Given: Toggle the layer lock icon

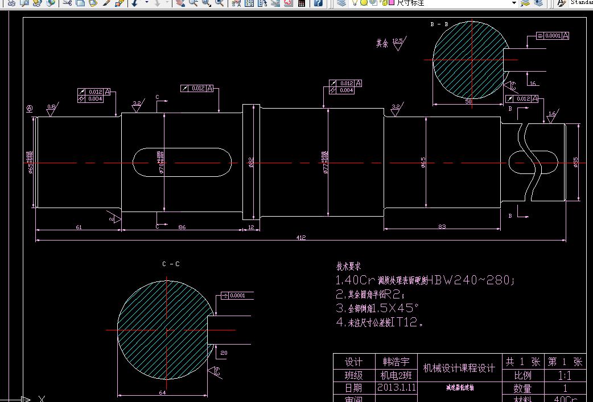Looking at the screenshot, I should [384, 3].
